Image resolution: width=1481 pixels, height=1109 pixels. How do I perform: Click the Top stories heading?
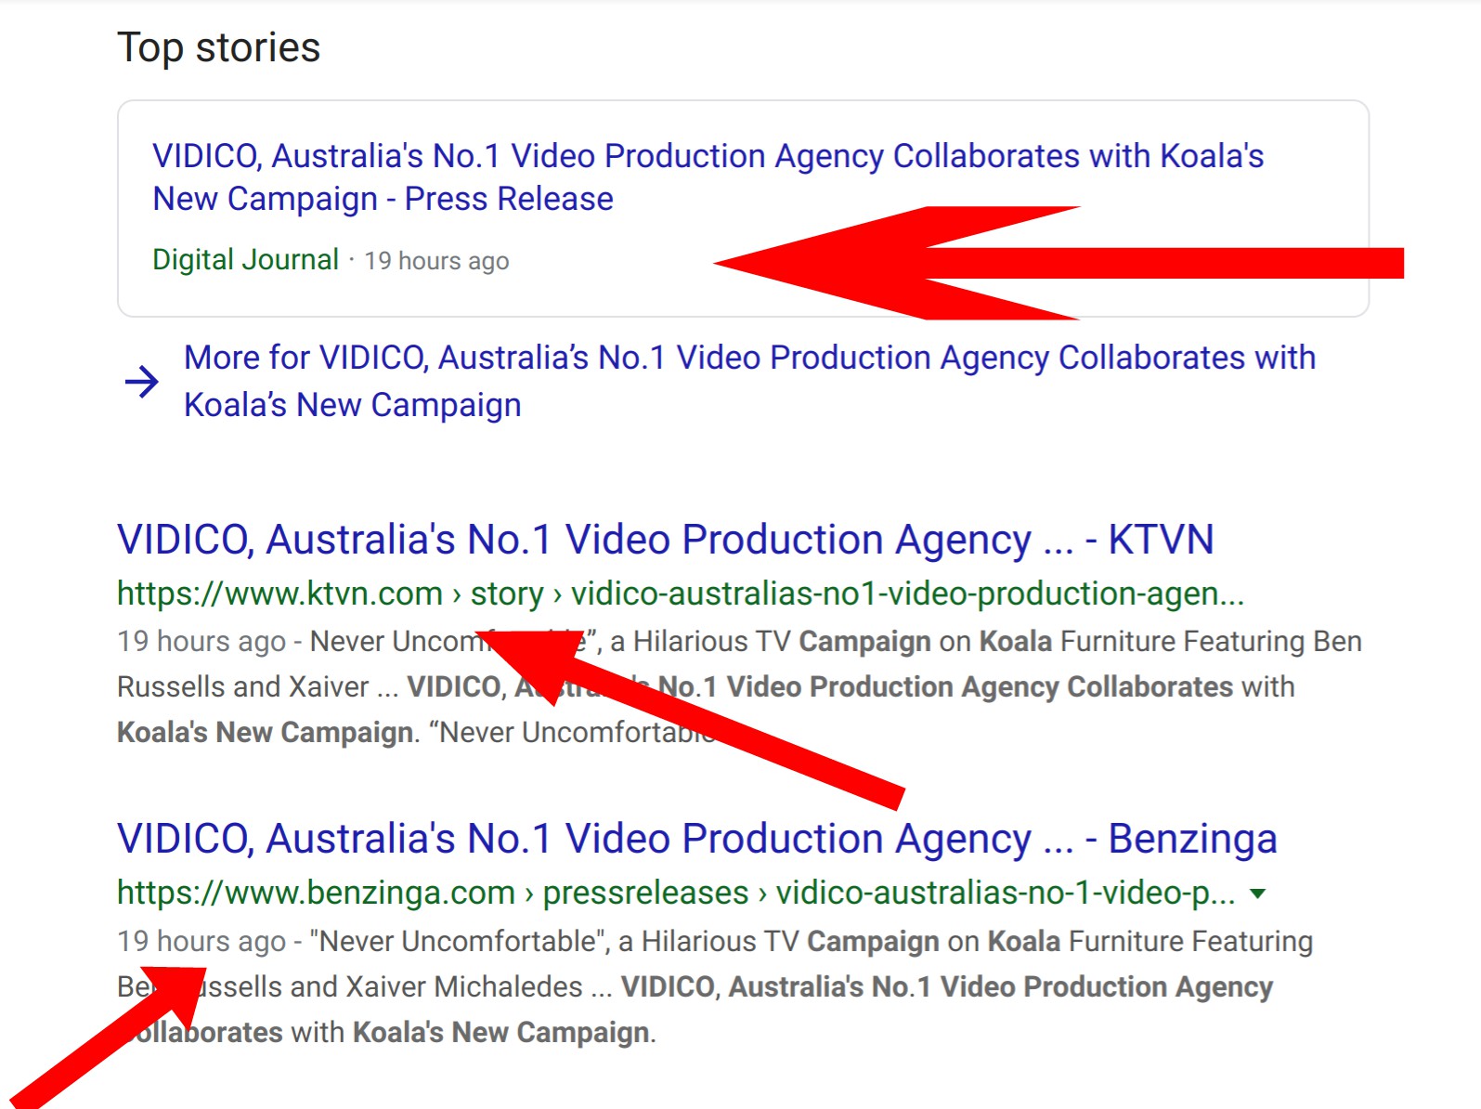coord(218,47)
